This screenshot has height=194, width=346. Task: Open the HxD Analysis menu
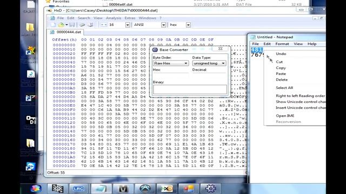tap(114, 18)
